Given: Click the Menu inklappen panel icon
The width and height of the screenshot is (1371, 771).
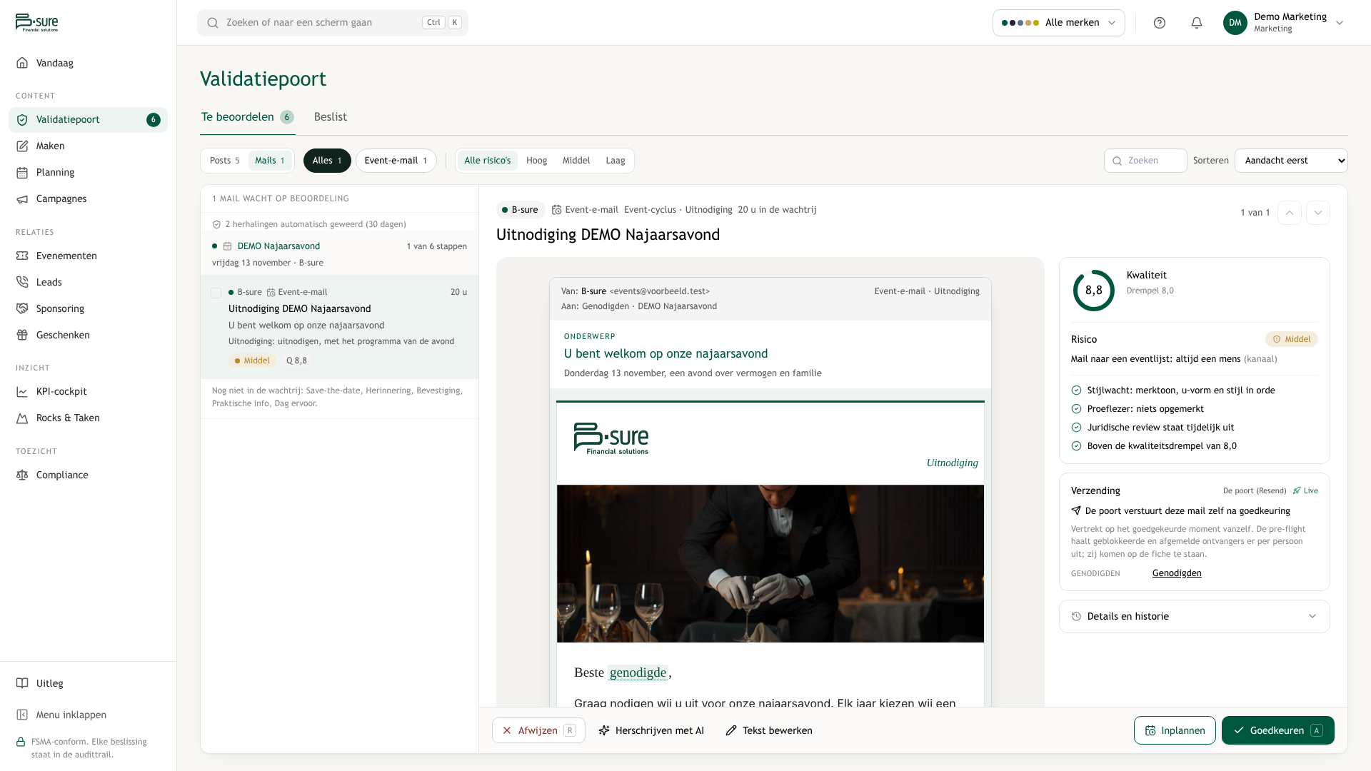Looking at the screenshot, I should (x=22, y=715).
